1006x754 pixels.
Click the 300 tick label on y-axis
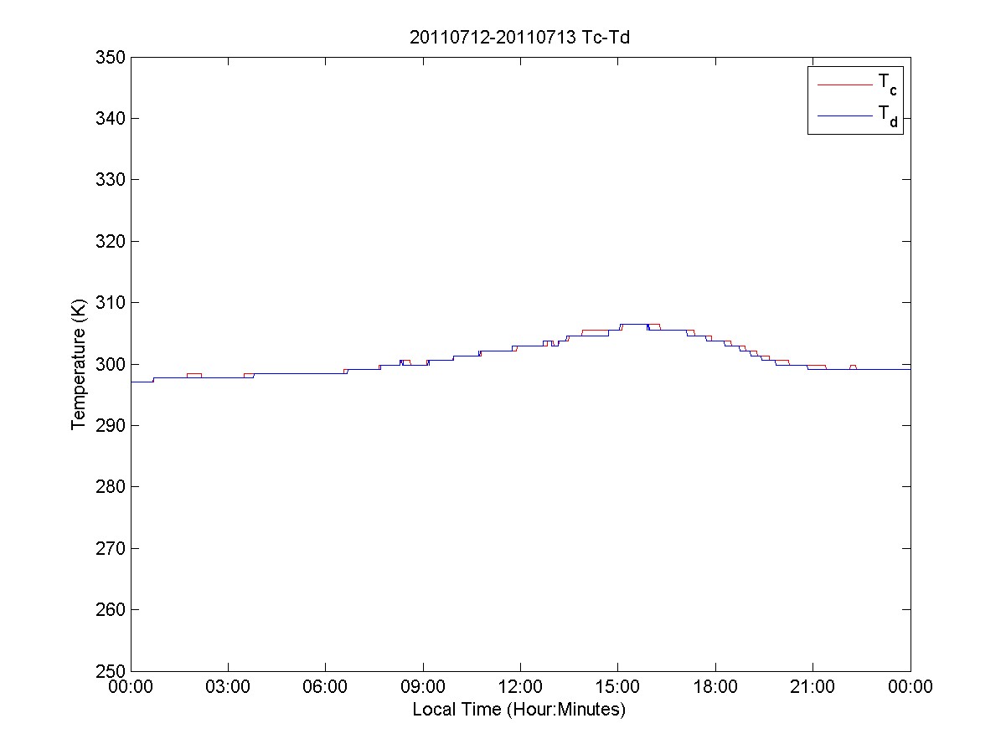tap(112, 364)
